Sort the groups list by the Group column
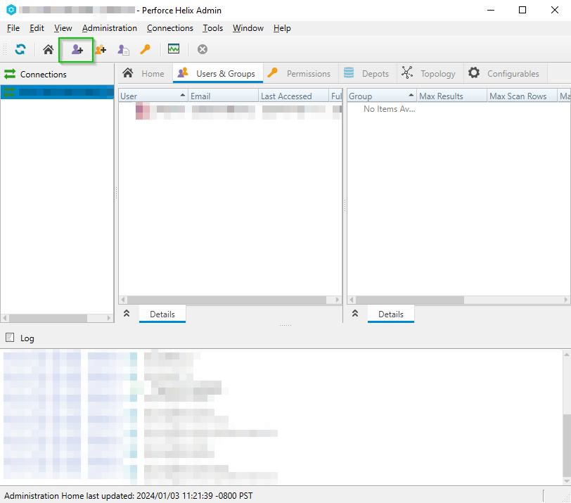This screenshot has height=503, width=571. coord(380,96)
